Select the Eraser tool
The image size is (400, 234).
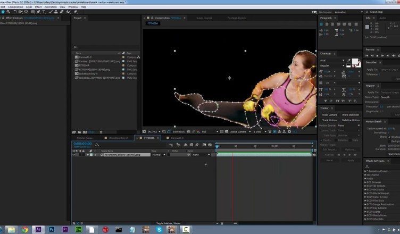[x=62, y=12]
